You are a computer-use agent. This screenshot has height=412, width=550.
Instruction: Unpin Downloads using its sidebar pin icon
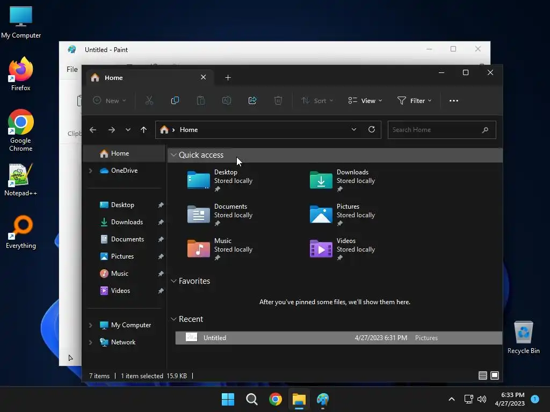coord(161,222)
